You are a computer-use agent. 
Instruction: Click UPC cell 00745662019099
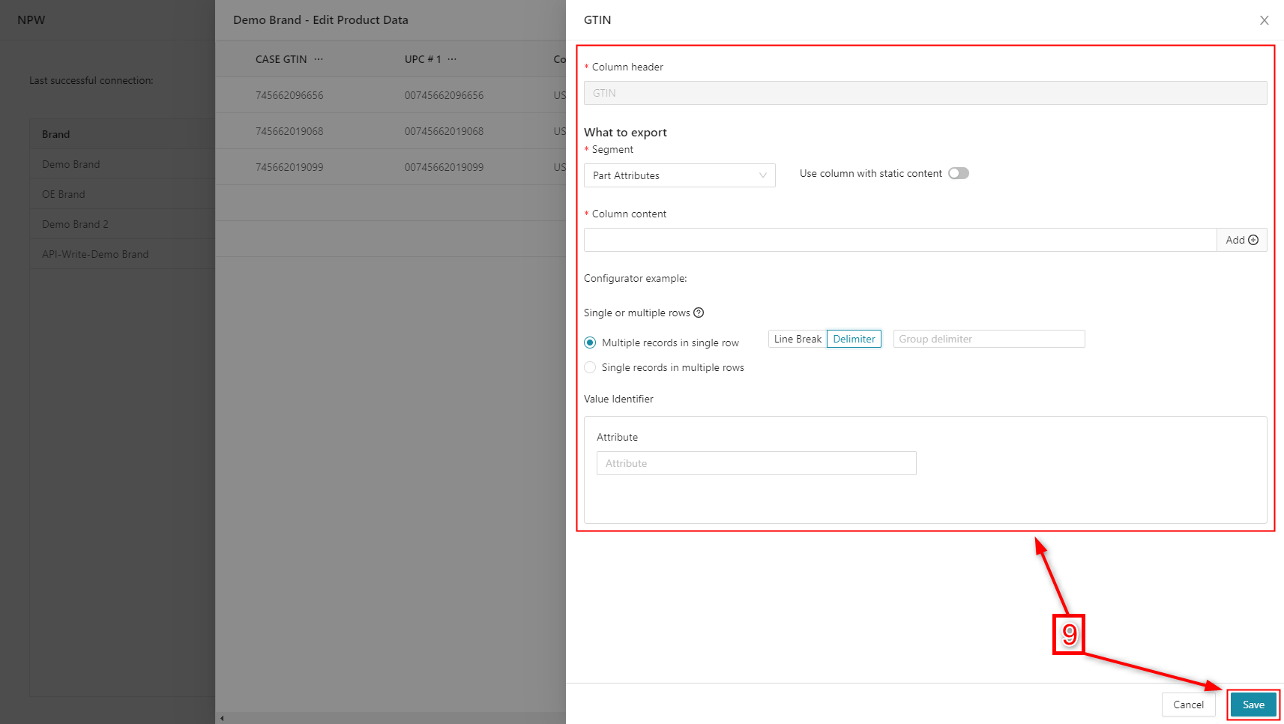coord(444,167)
